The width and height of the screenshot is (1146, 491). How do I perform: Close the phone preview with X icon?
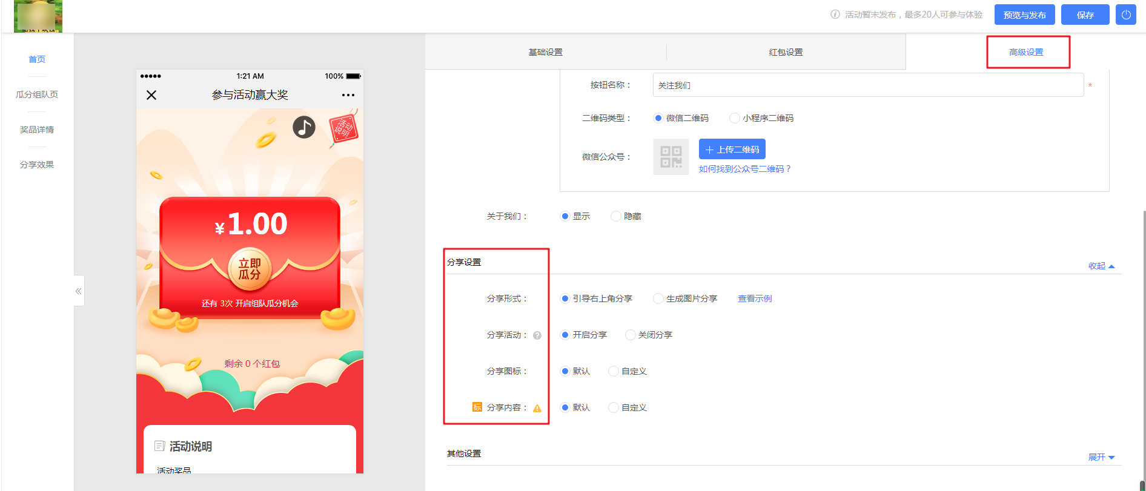[151, 95]
